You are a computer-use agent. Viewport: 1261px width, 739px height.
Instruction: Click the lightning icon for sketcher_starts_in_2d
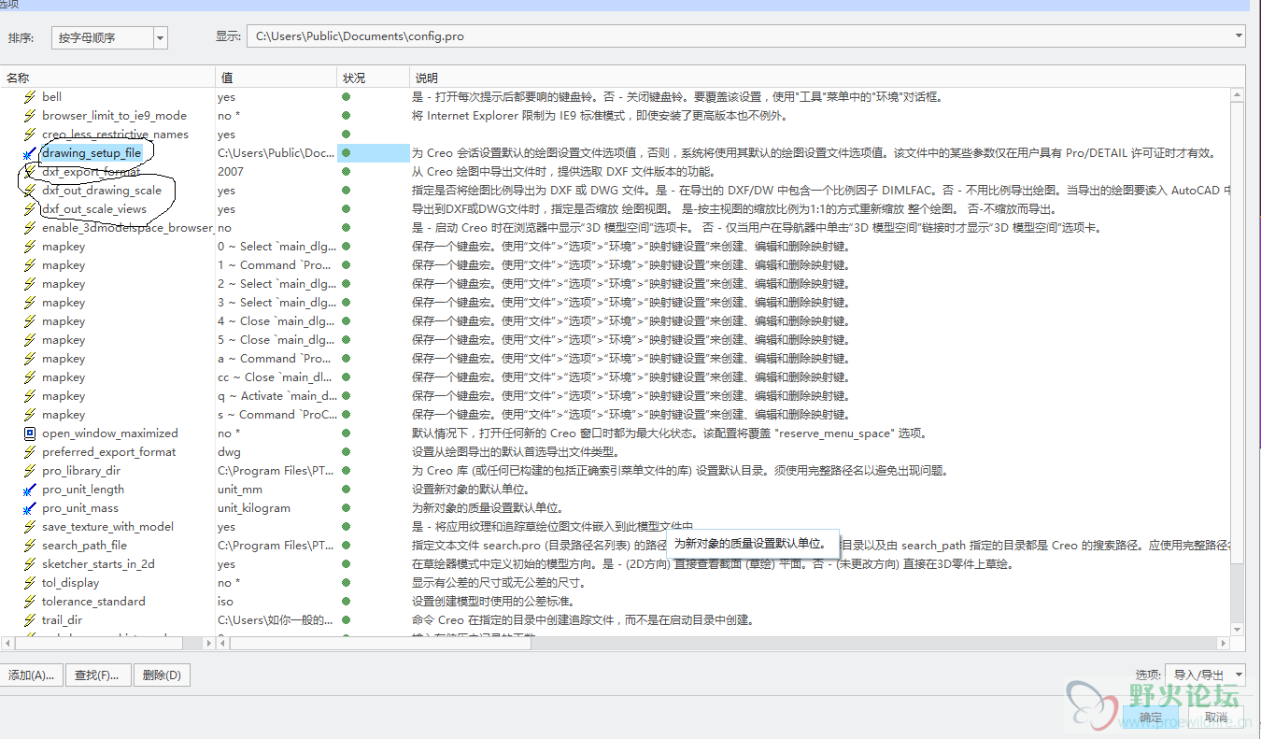point(30,564)
